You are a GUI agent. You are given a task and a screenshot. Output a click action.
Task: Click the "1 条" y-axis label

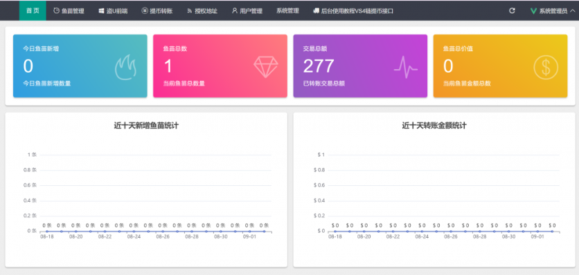click(x=32, y=155)
